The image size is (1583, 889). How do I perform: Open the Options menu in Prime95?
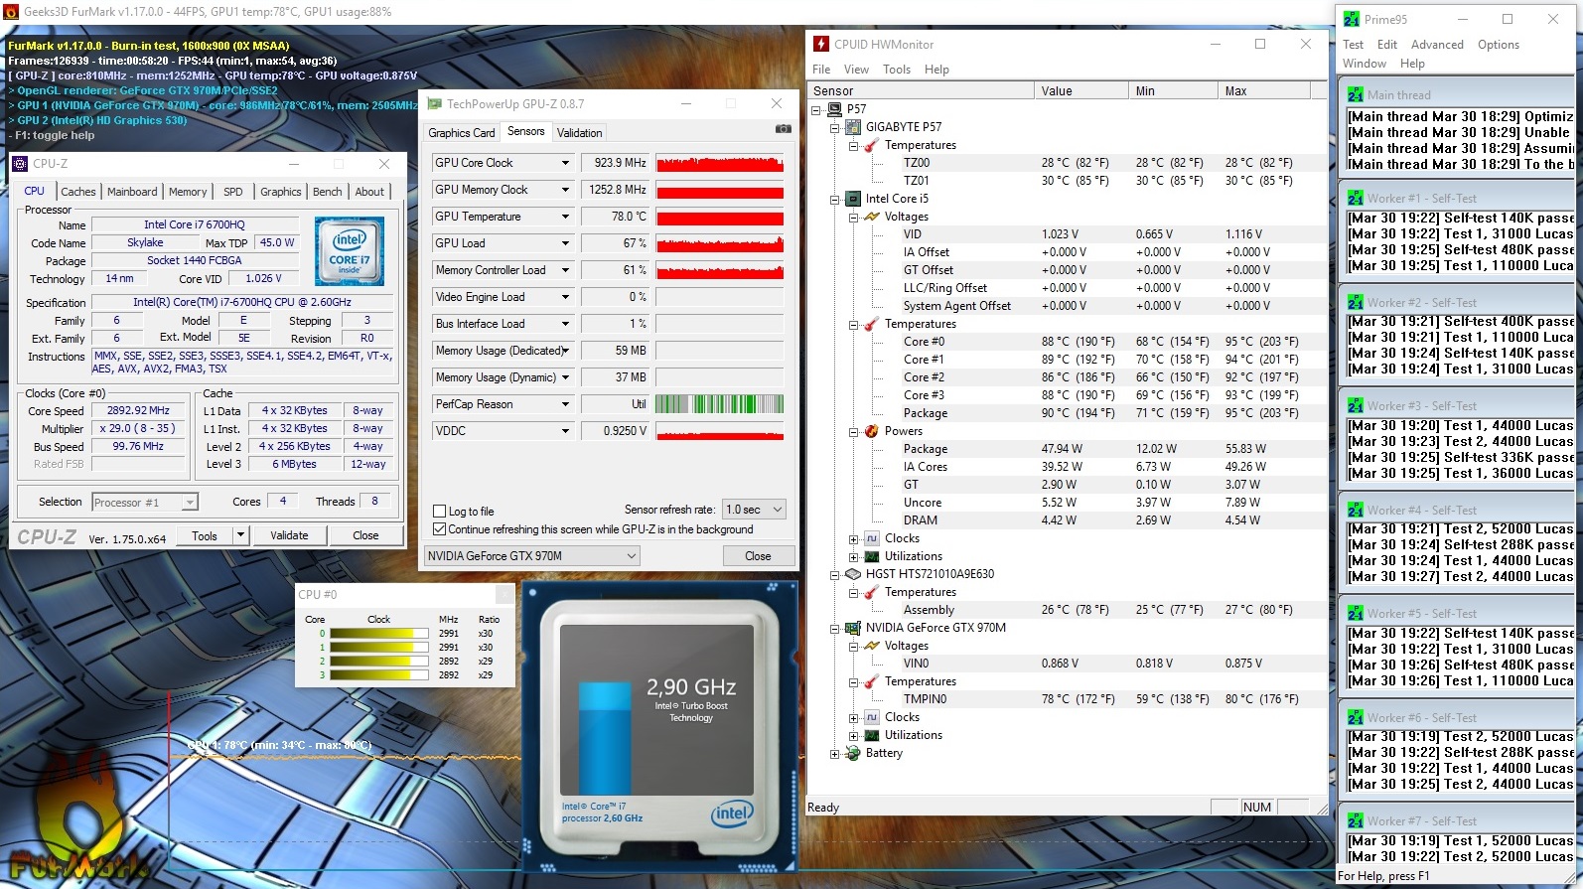click(1498, 45)
